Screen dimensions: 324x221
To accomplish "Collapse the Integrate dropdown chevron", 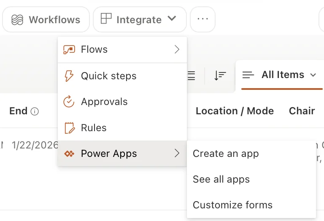I will coord(172,19).
